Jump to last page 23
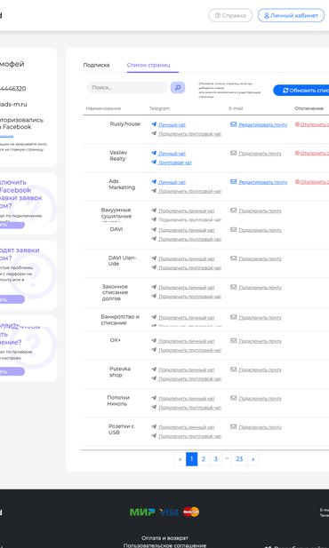 (239, 459)
